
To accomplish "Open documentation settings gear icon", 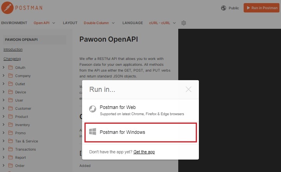I will pos(184,23).
